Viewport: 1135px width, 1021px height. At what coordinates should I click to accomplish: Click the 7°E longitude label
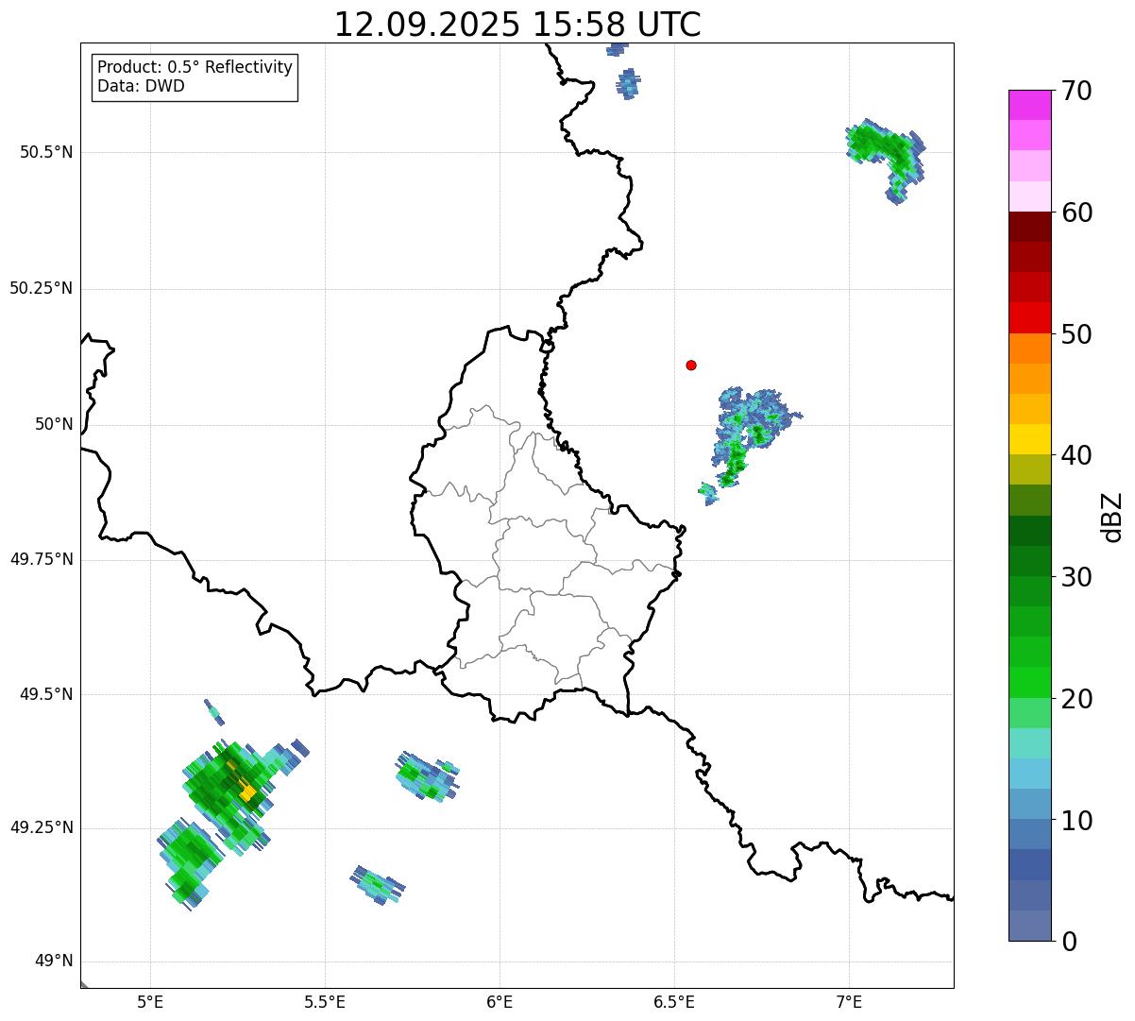tap(849, 1002)
